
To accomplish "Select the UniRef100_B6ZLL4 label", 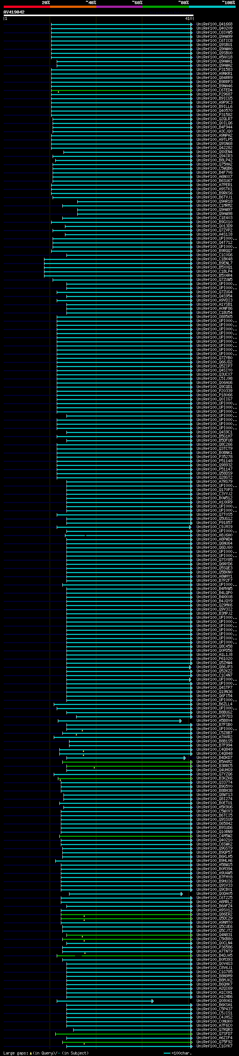I will (214, 704).
